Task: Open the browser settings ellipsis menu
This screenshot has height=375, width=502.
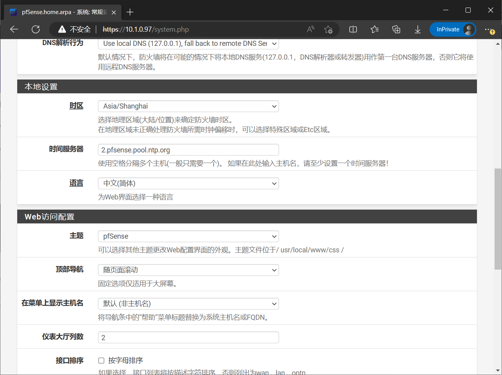Action: (488, 29)
